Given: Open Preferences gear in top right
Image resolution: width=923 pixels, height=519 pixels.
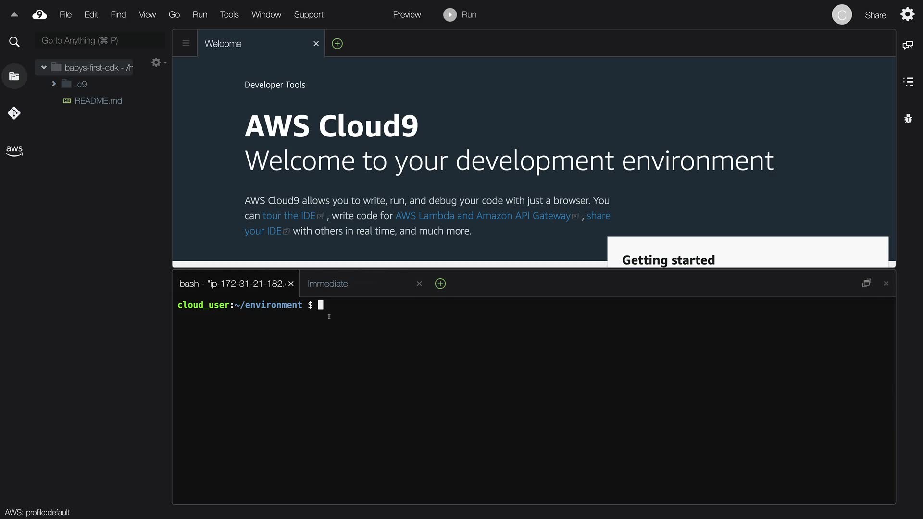Looking at the screenshot, I should click(907, 14).
